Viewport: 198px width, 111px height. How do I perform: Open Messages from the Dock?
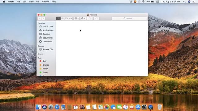(113, 107)
